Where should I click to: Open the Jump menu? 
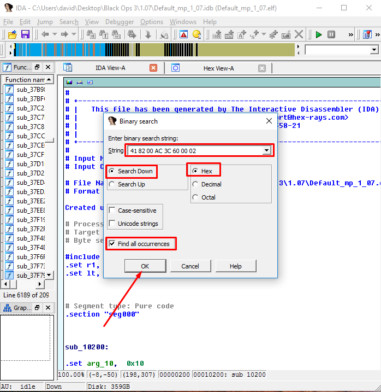tap(45, 22)
